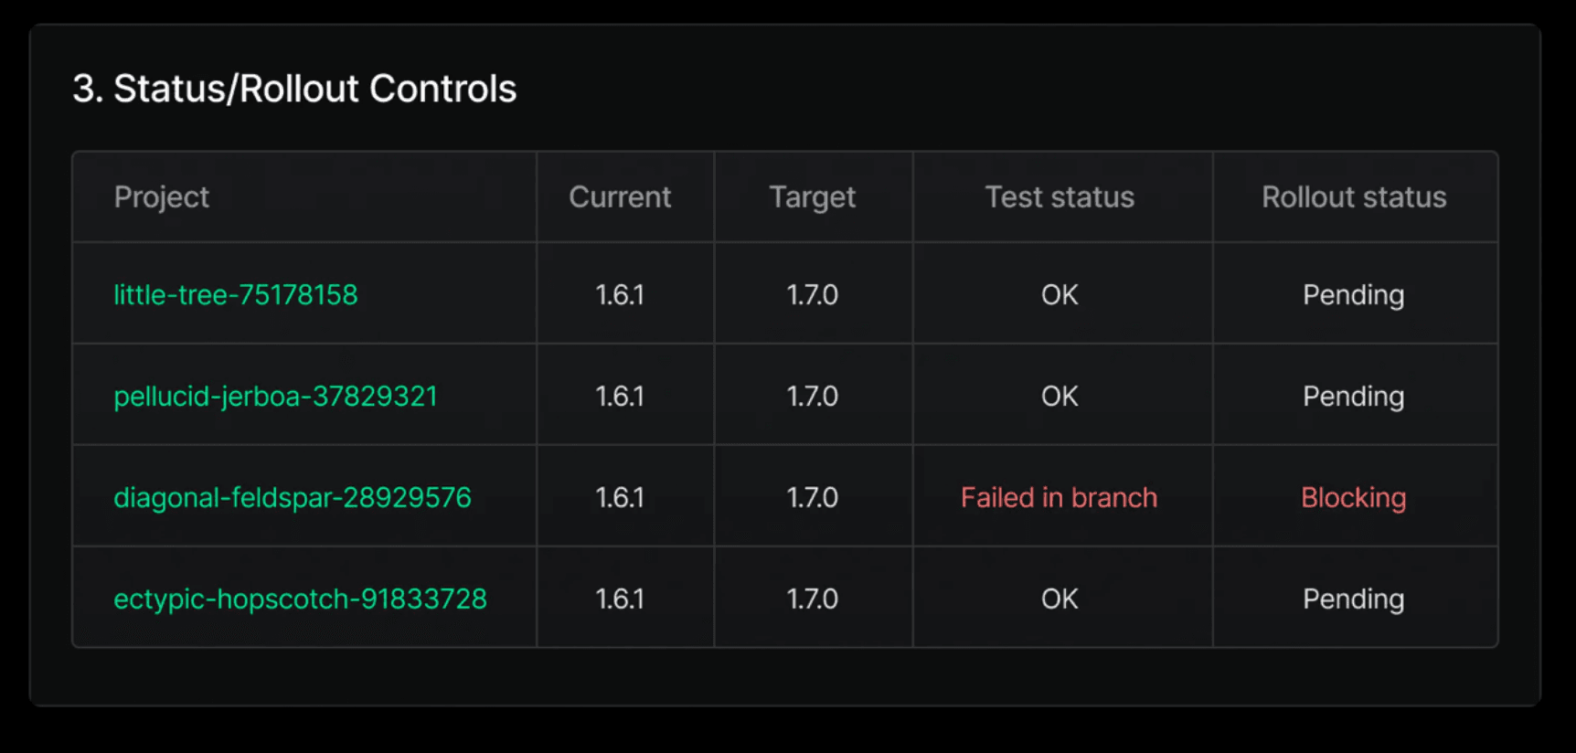Click OK test status for pellucid-jerboa-37829321
The image size is (1576, 753).
pyautogui.click(x=1060, y=397)
